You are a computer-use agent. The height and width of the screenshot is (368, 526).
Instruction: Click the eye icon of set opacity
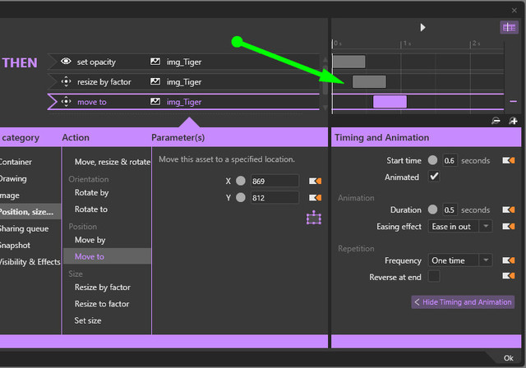tap(66, 62)
